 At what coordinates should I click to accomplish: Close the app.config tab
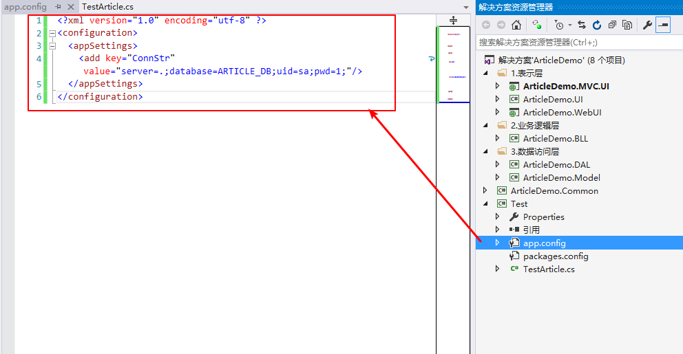[x=70, y=6]
